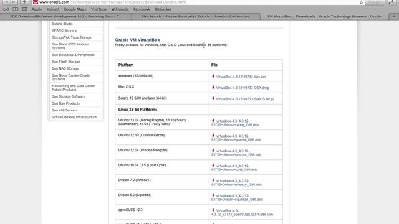The image size is (399, 224).
Task: Click download icon next to Win.exe file
Action: 213,76
